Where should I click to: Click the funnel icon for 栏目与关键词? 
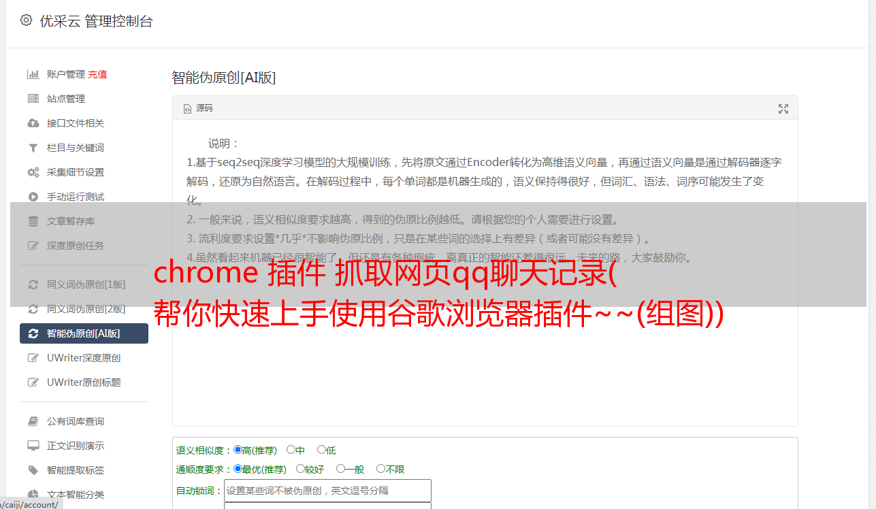(x=33, y=148)
